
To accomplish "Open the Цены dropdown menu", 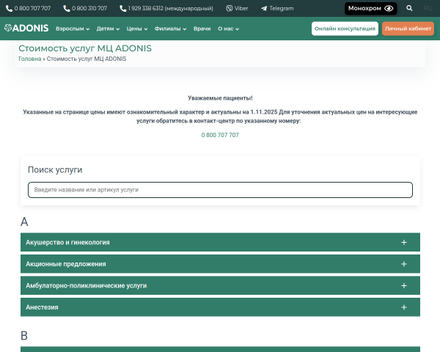I will pyautogui.click(x=136, y=29).
